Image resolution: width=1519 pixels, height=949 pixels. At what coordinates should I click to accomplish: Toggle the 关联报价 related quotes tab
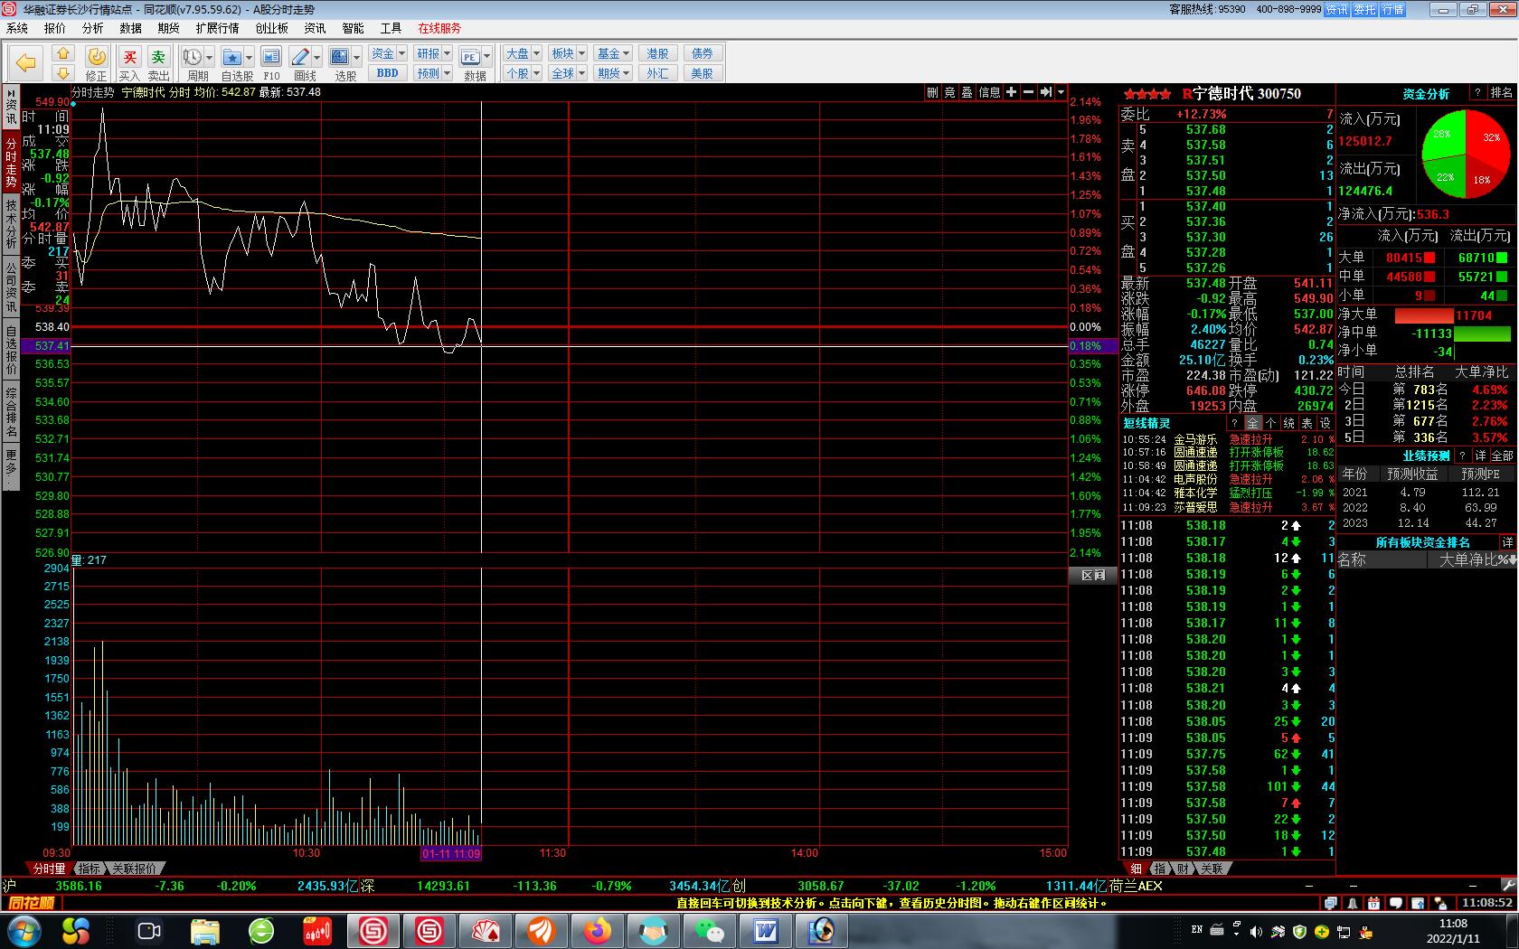134,869
